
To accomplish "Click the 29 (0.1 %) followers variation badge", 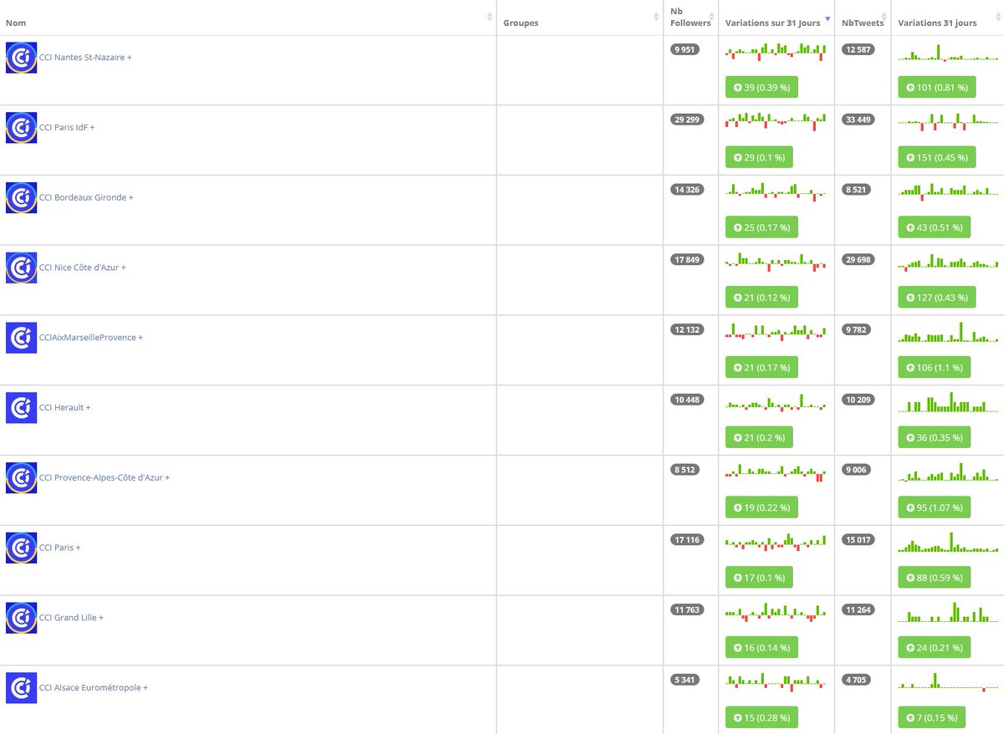I will (x=759, y=157).
